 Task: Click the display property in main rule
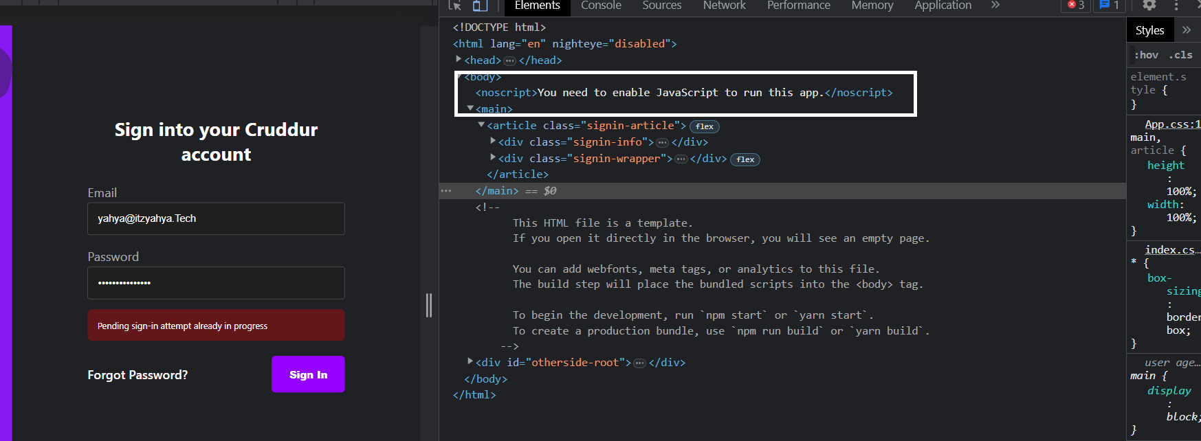[1169, 391]
